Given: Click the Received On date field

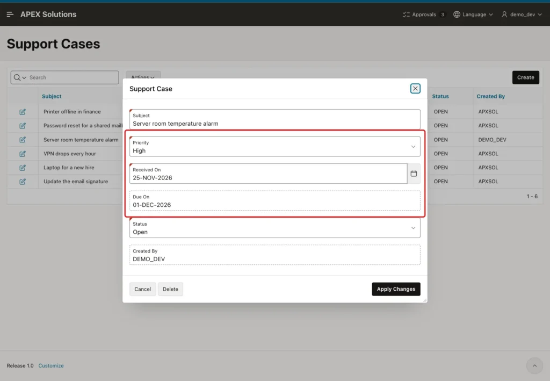Looking at the screenshot, I should click(x=269, y=174).
